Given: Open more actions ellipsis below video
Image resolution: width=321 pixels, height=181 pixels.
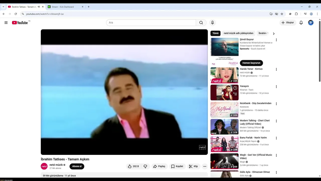Looking at the screenshot, I should [x=205, y=166].
